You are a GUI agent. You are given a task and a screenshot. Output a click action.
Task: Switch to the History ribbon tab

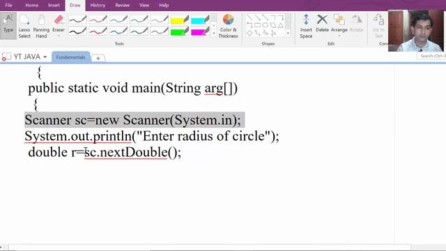[98, 5]
